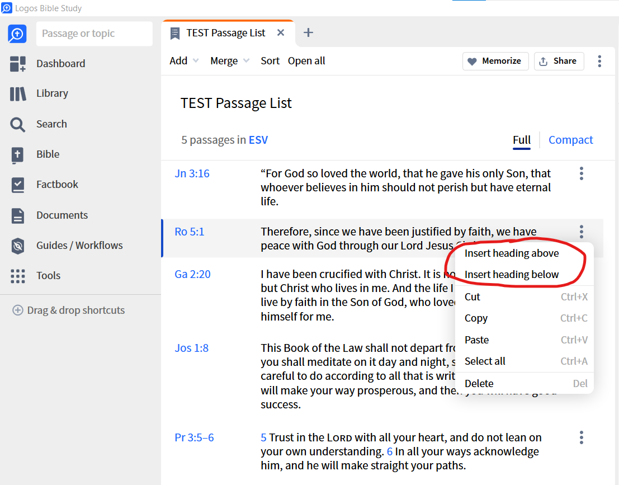The height and width of the screenshot is (485, 619).
Task: Open the panel menu kebab next to Share
Action: (599, 61)
